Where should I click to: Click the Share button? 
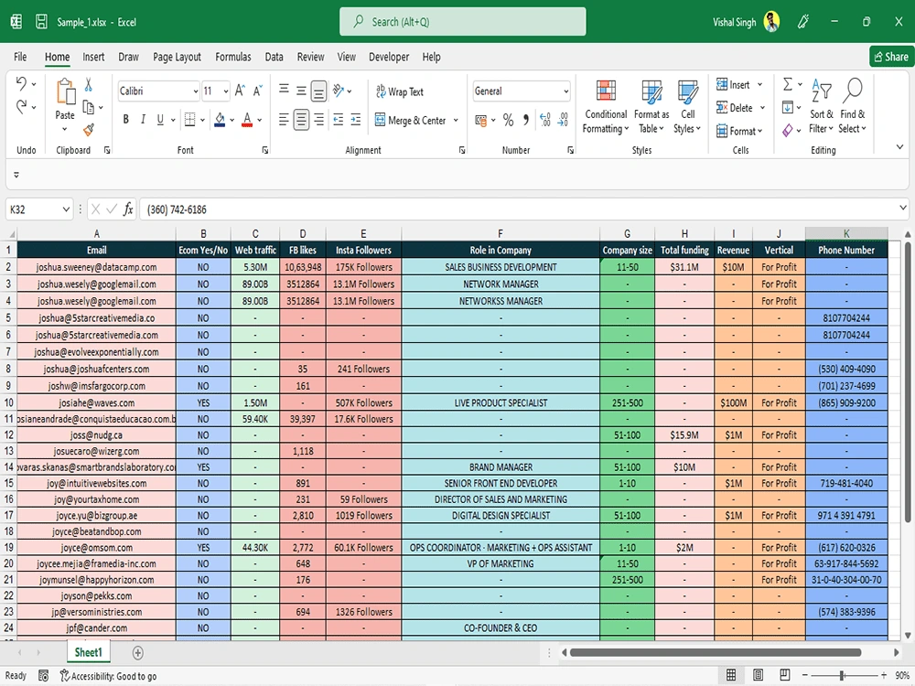point(891,57)
